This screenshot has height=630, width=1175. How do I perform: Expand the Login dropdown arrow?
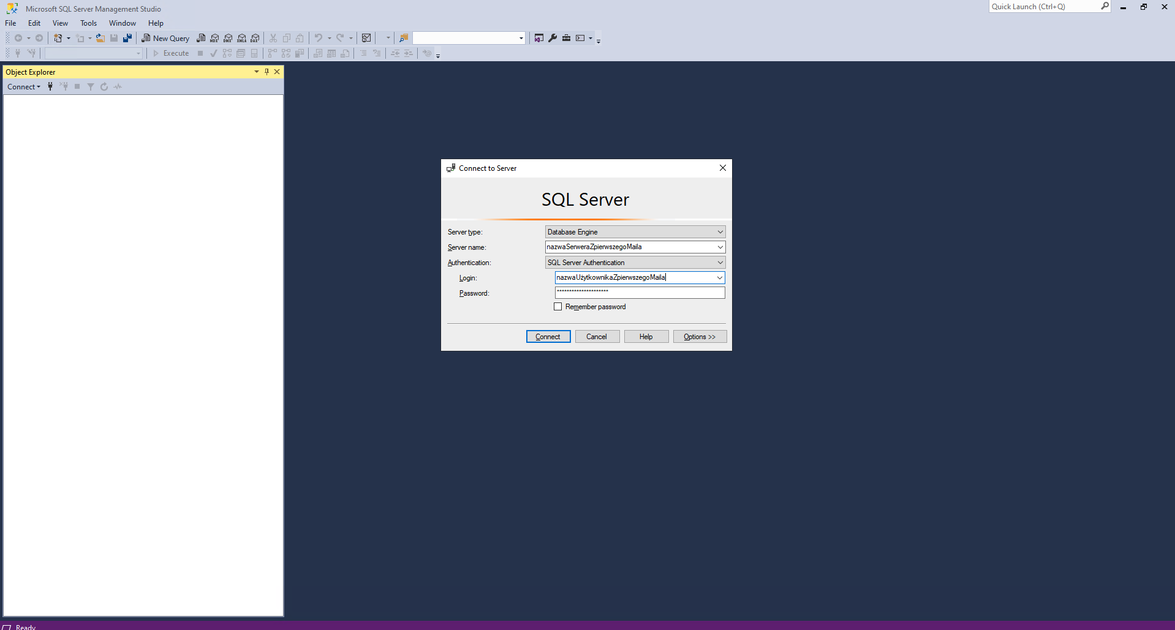[x=720, y=277]
